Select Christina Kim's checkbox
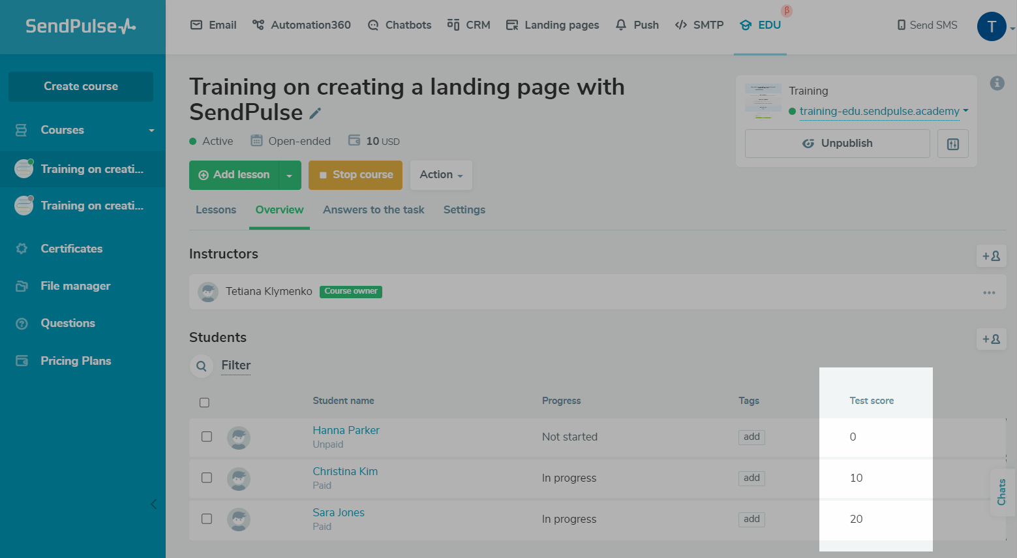 click(207, 478)
